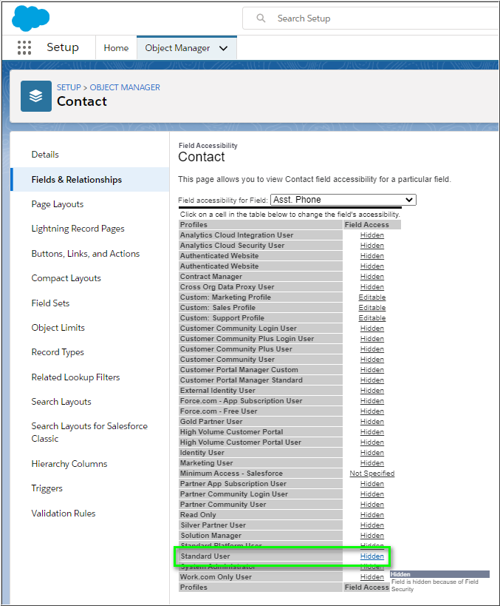Click the Setup app title
Viewport: 500px width, 606px height.
[63, 47]
